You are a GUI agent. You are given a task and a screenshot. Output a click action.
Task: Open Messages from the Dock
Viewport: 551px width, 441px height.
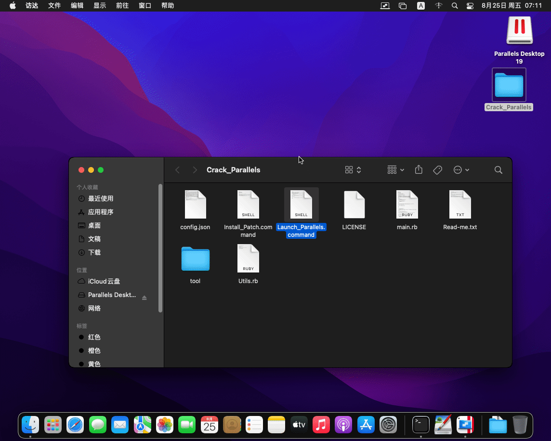click(98, 425)
